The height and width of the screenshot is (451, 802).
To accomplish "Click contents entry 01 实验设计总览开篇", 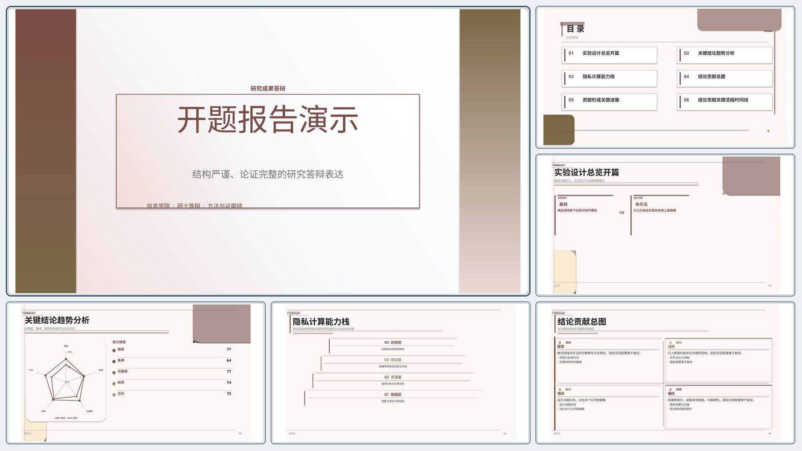I will pos(609,55).
